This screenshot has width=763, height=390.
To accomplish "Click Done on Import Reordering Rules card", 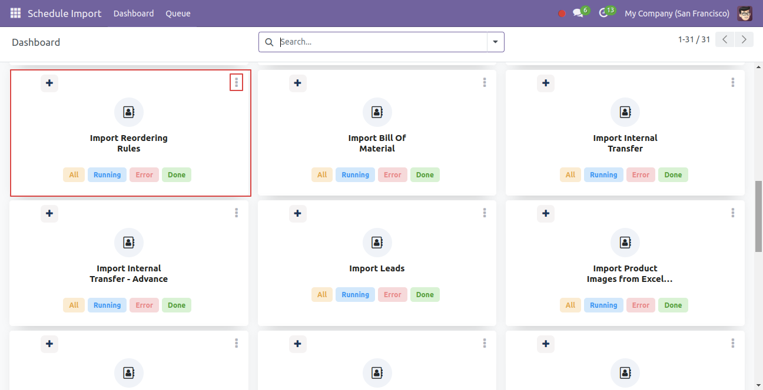I will 177,175.
